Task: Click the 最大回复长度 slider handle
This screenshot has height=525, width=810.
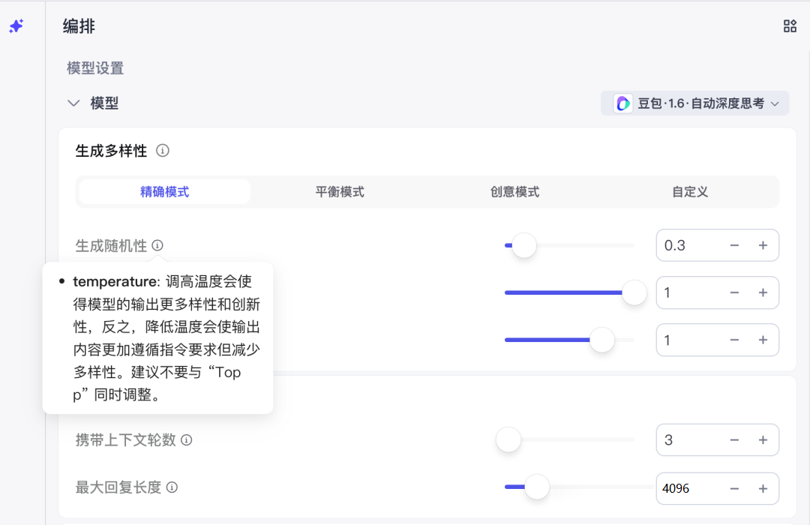Action: 537,487
